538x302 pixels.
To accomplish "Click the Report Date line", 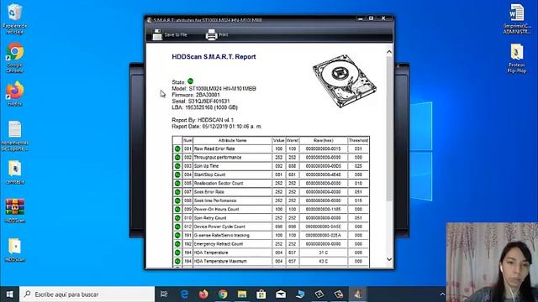I will coord(217,127).
